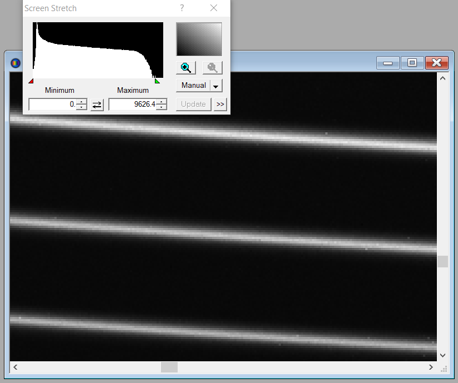The height and width of the screenshot is (383, 458).
Task: Click the red minimum marker triangle
Action: click(31, 81)
